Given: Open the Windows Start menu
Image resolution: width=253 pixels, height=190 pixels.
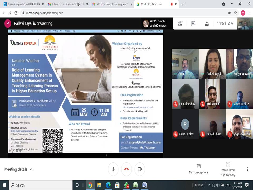Looking at the screenshot, I should point(4,185).
